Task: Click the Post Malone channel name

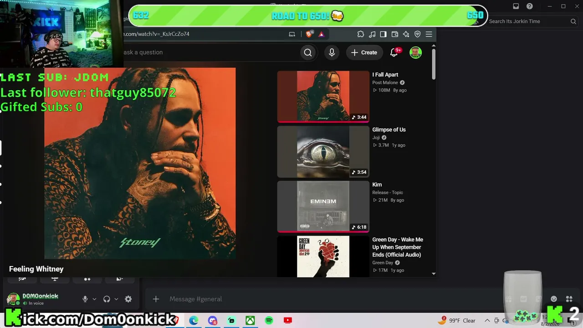Action: [x=385, y=82]
